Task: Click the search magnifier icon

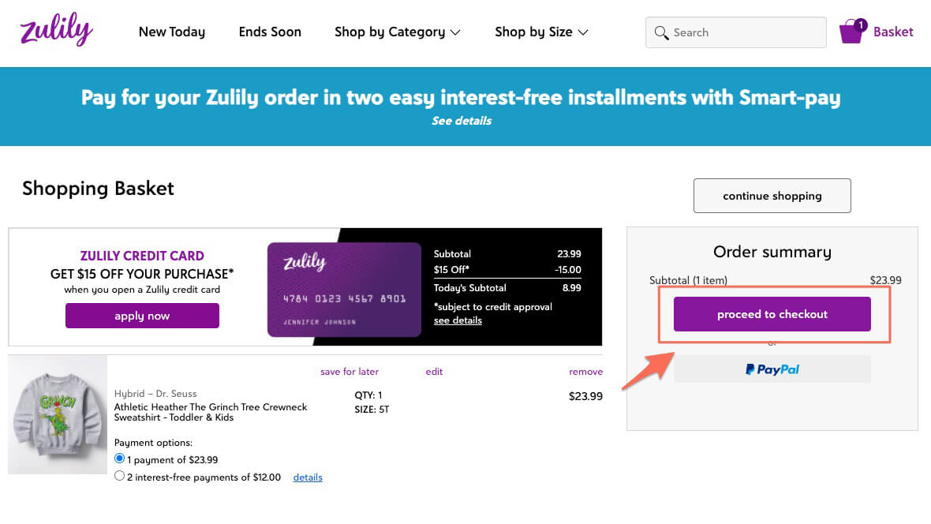Action: (661, 32)
